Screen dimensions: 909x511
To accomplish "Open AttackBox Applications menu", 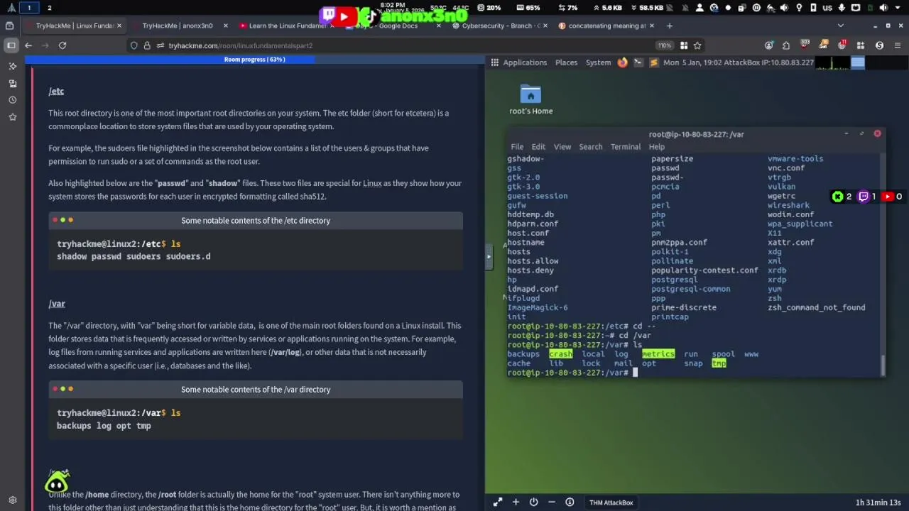I will (x=525, y=62).
